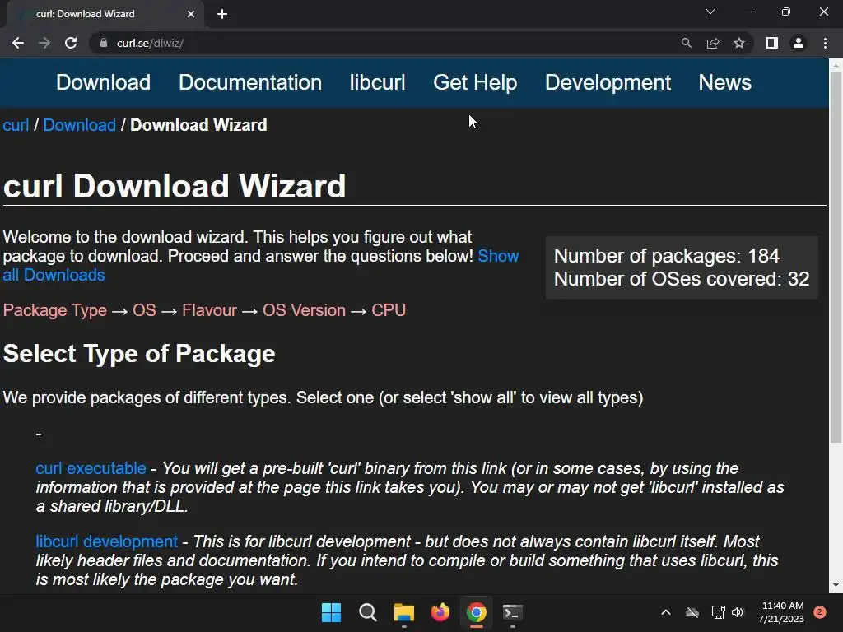Open the Download navigation menu

click(x=103, y=82)
